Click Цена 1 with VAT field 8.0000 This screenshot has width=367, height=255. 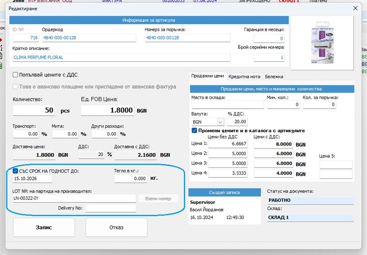click(273, 144)
